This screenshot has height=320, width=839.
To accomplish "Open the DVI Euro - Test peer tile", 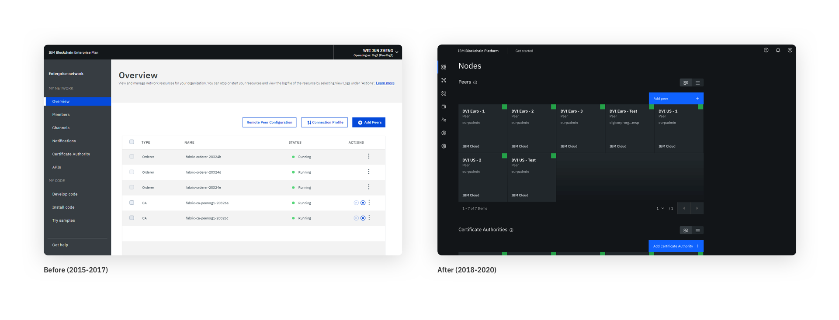I will click(x=629, y=128).
